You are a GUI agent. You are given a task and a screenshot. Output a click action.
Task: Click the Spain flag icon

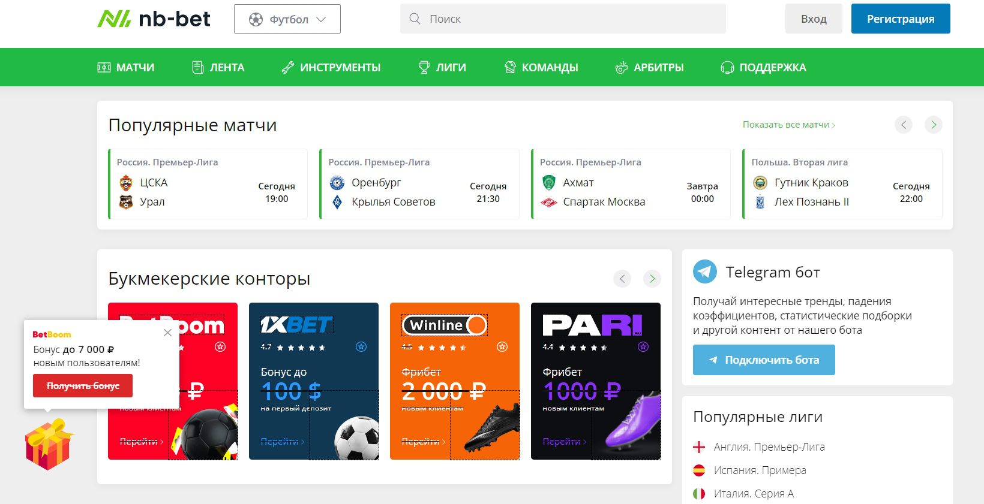699,470
